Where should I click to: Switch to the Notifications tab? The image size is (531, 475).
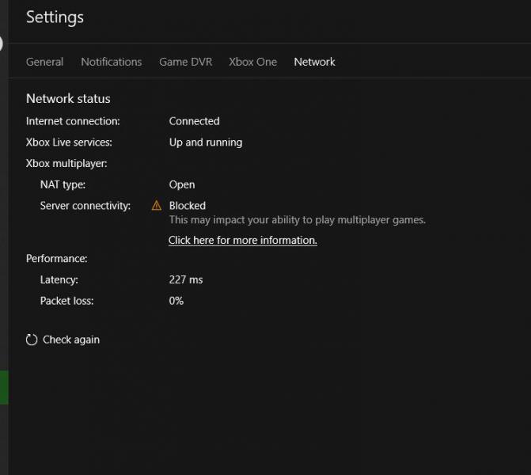point(112,62)
